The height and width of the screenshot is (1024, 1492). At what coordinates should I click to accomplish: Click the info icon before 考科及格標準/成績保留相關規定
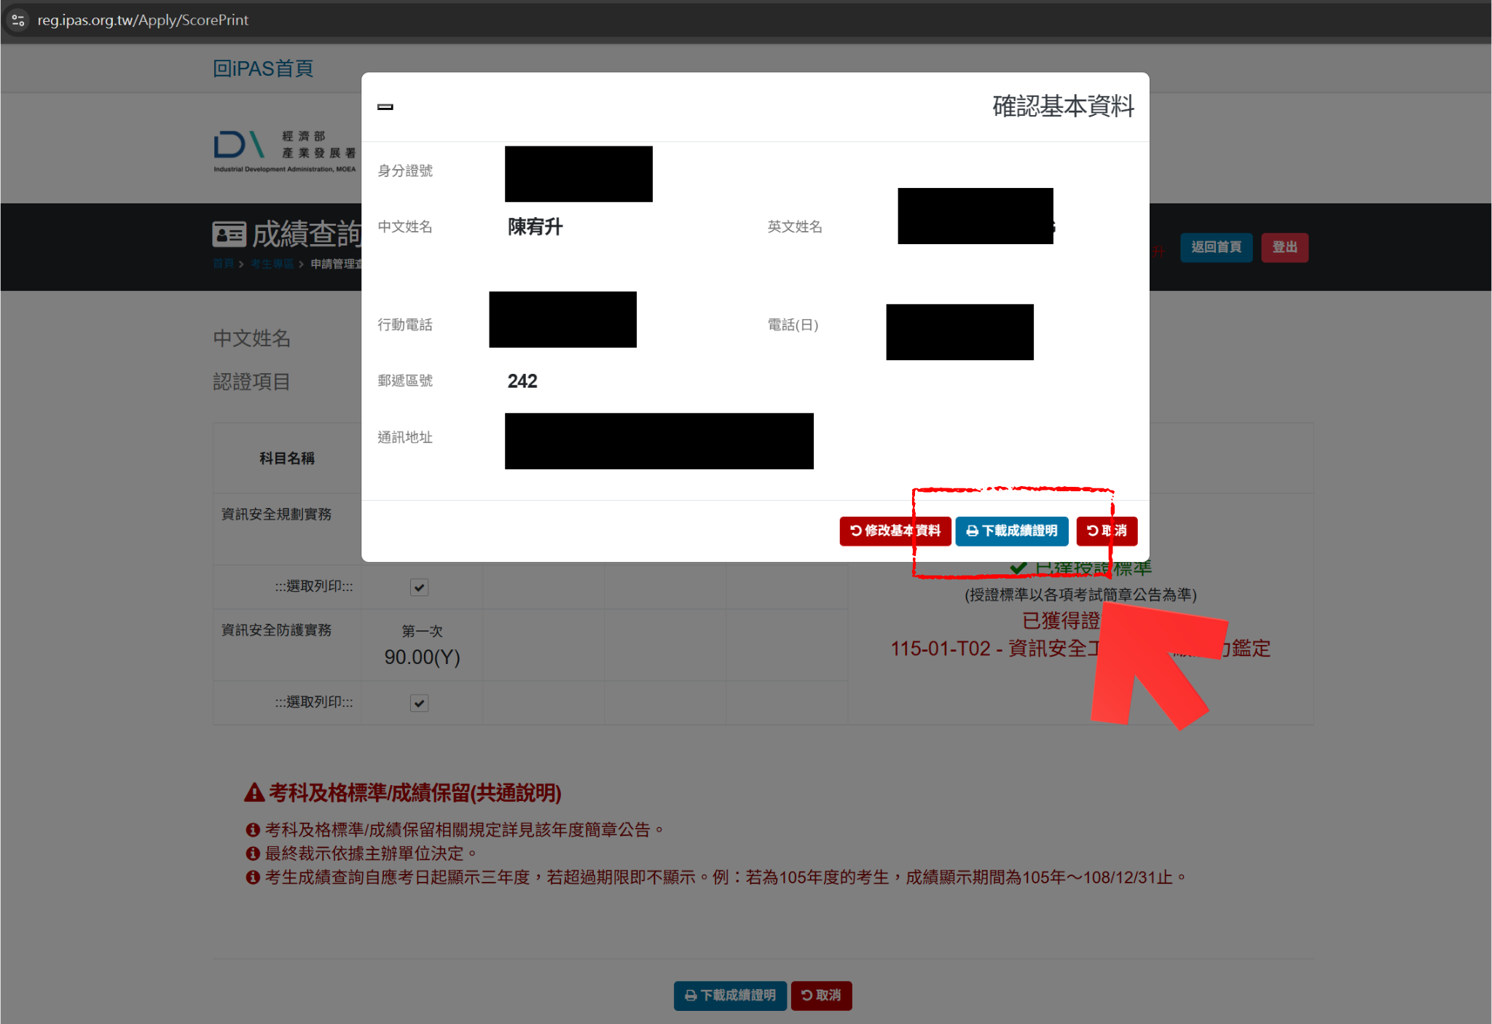coord(253,830)
